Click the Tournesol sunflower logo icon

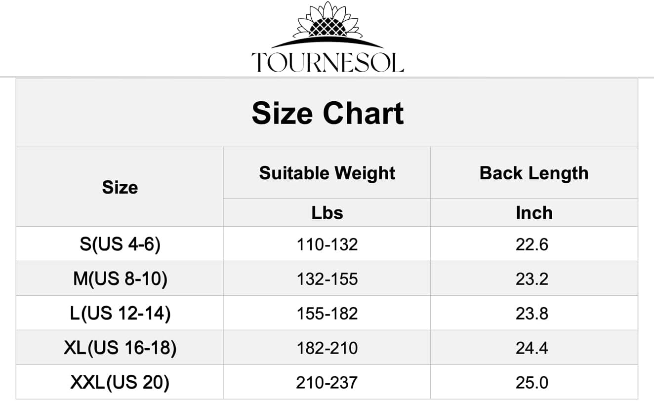(327, 25)
